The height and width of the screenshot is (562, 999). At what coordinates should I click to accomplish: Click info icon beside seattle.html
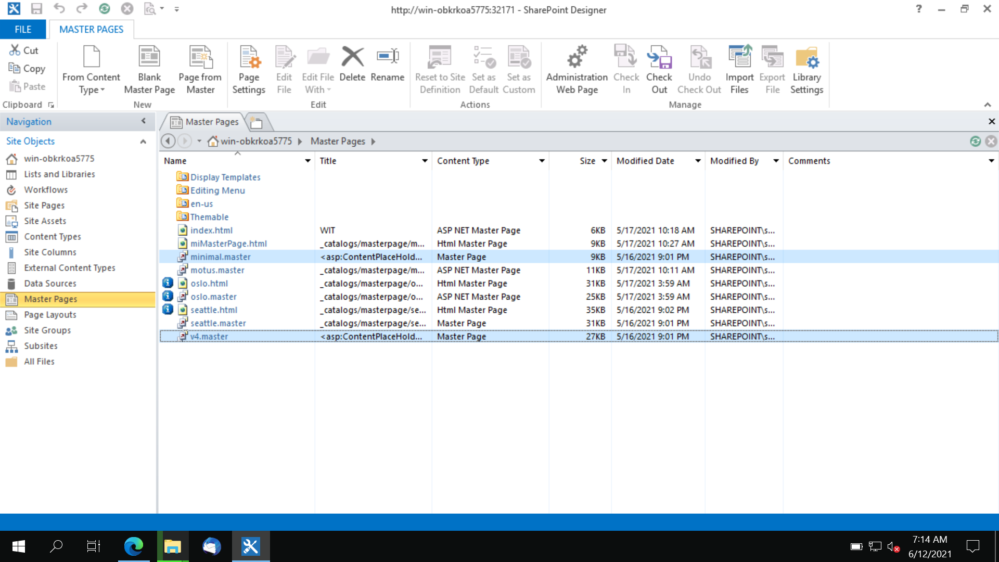(x=168, y=309)
